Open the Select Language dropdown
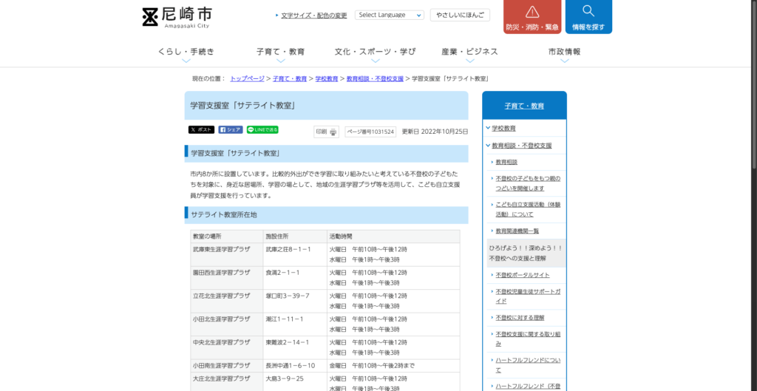The width and height of the screenshot is (757, 391). click(x=389, y=15)
